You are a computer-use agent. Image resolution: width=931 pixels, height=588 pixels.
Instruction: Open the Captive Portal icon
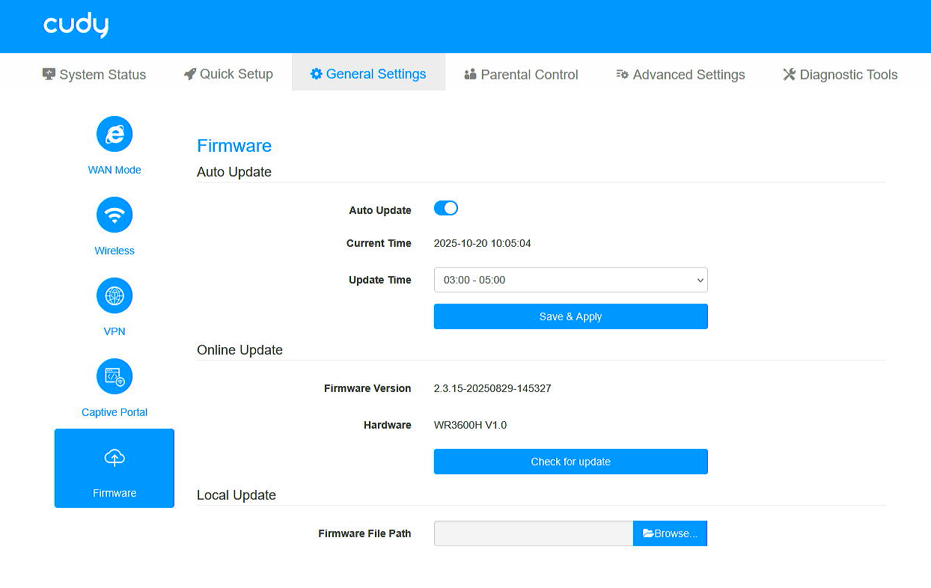pyautogui.click(x=115, y=377)
